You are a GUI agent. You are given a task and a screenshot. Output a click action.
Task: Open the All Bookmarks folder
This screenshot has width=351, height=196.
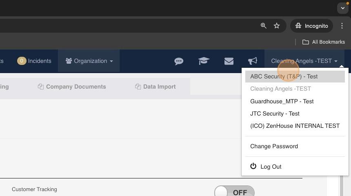coord(324,42)
